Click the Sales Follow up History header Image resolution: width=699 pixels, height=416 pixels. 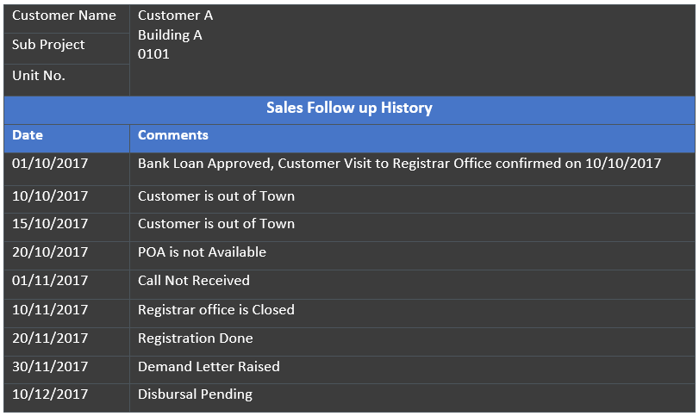pyautogui.click(x=349, y=109)
